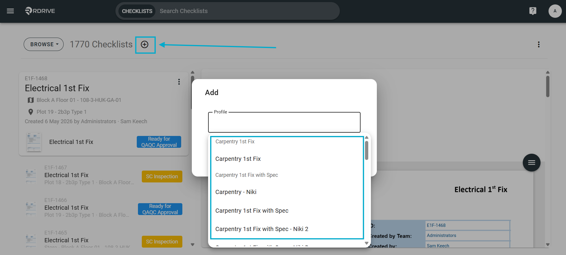Click the location pin beside Plot 19

click(x=30, y=112)
